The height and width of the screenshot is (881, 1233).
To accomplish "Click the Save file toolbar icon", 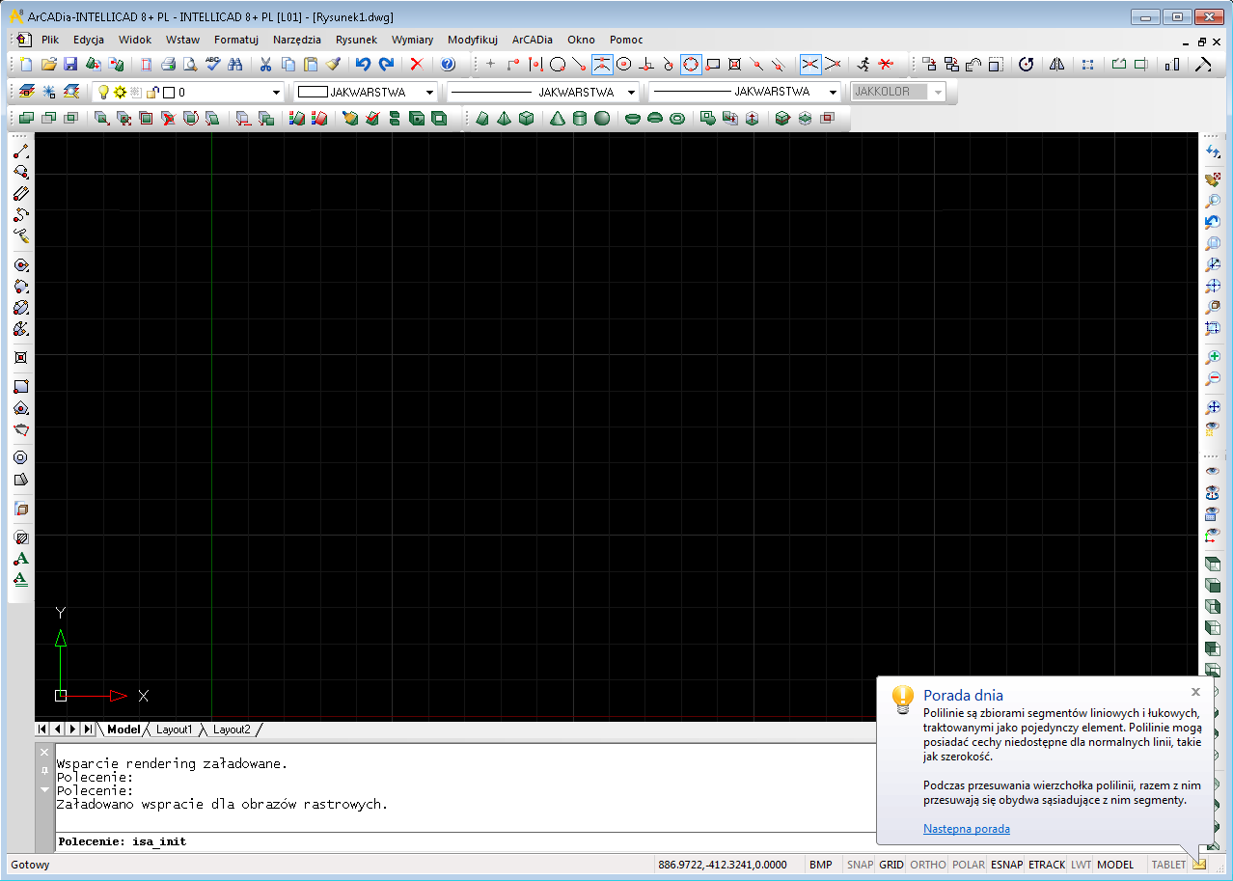I will coord(70,65).
